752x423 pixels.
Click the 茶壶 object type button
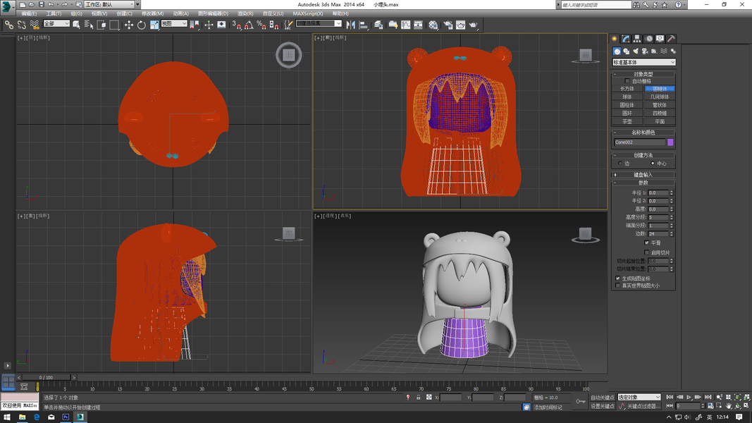click(x=627, y=121)
